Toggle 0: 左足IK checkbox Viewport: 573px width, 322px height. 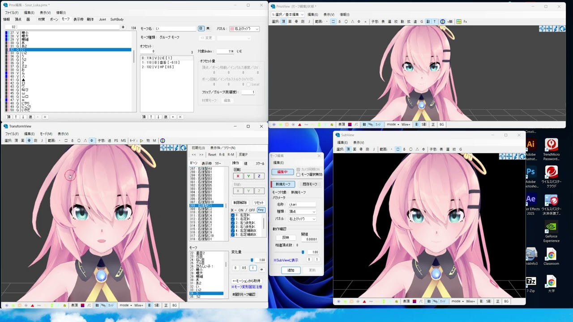pyautogui.click(x=233, y=215)
